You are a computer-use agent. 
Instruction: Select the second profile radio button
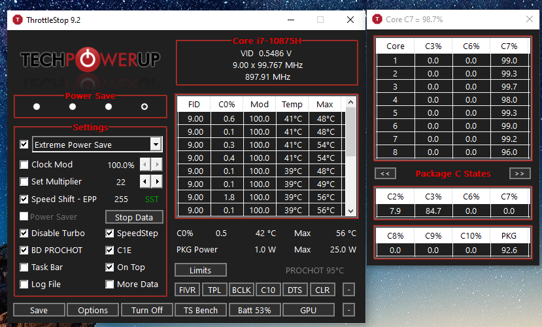(72, 107)
